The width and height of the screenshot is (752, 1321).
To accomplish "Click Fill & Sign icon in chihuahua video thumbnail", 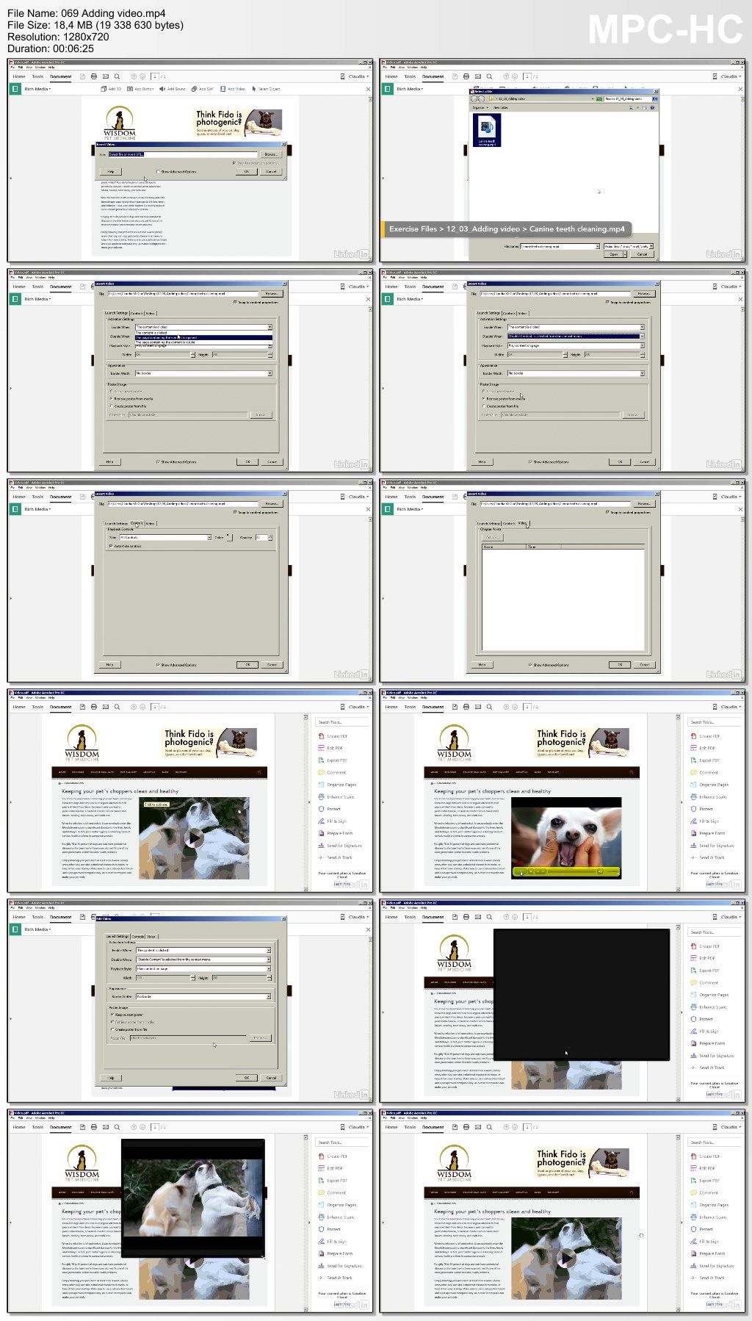I will 693,821.
